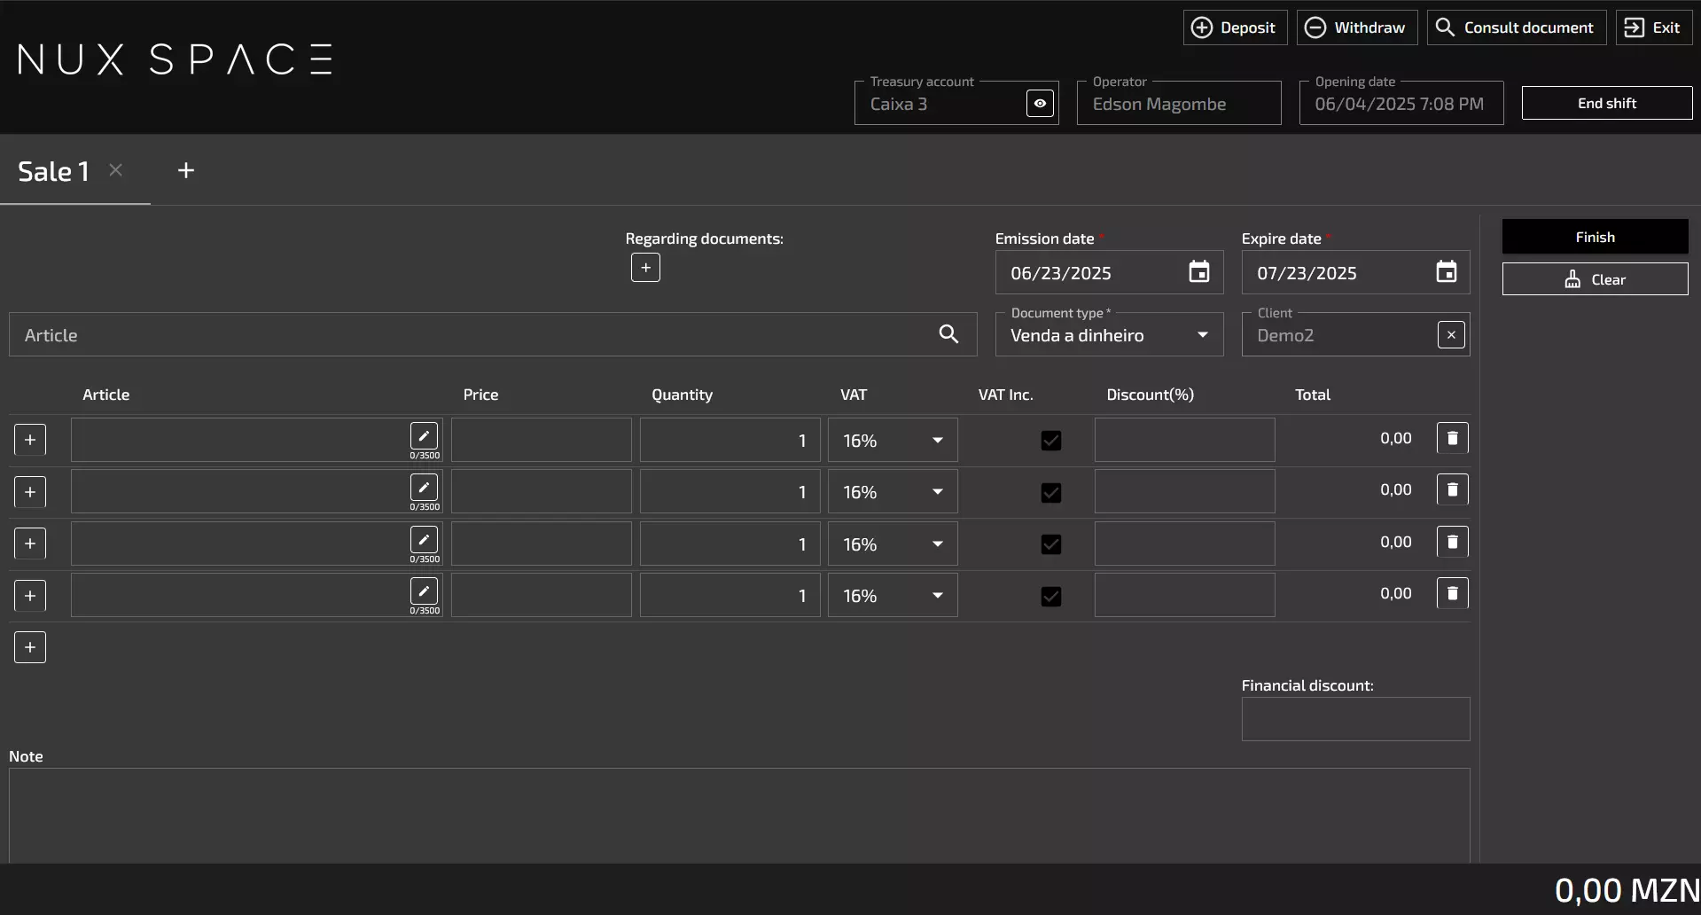Image resolution: width=1701 pixels, height=915 pixels.
Task: Open VAT dropdown in second row
Action: [x=893, y=491]
